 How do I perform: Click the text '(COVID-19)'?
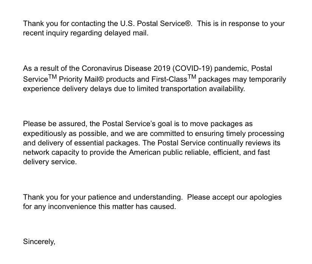point(192,68)
